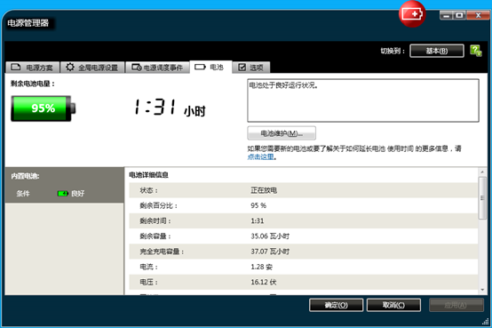Minimize the 电源管理器 window
This screenshot has width=492, height=328.
(446, 15)
